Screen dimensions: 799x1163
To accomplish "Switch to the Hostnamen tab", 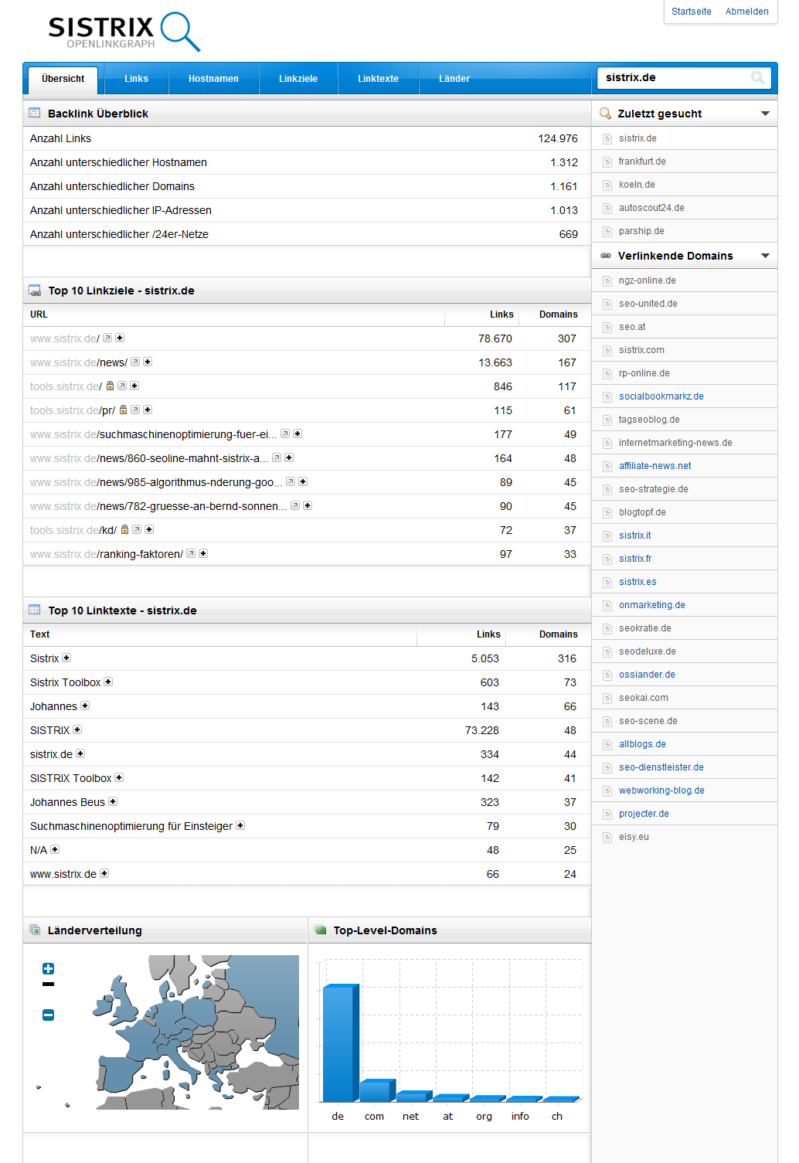I will pos(213,79).
